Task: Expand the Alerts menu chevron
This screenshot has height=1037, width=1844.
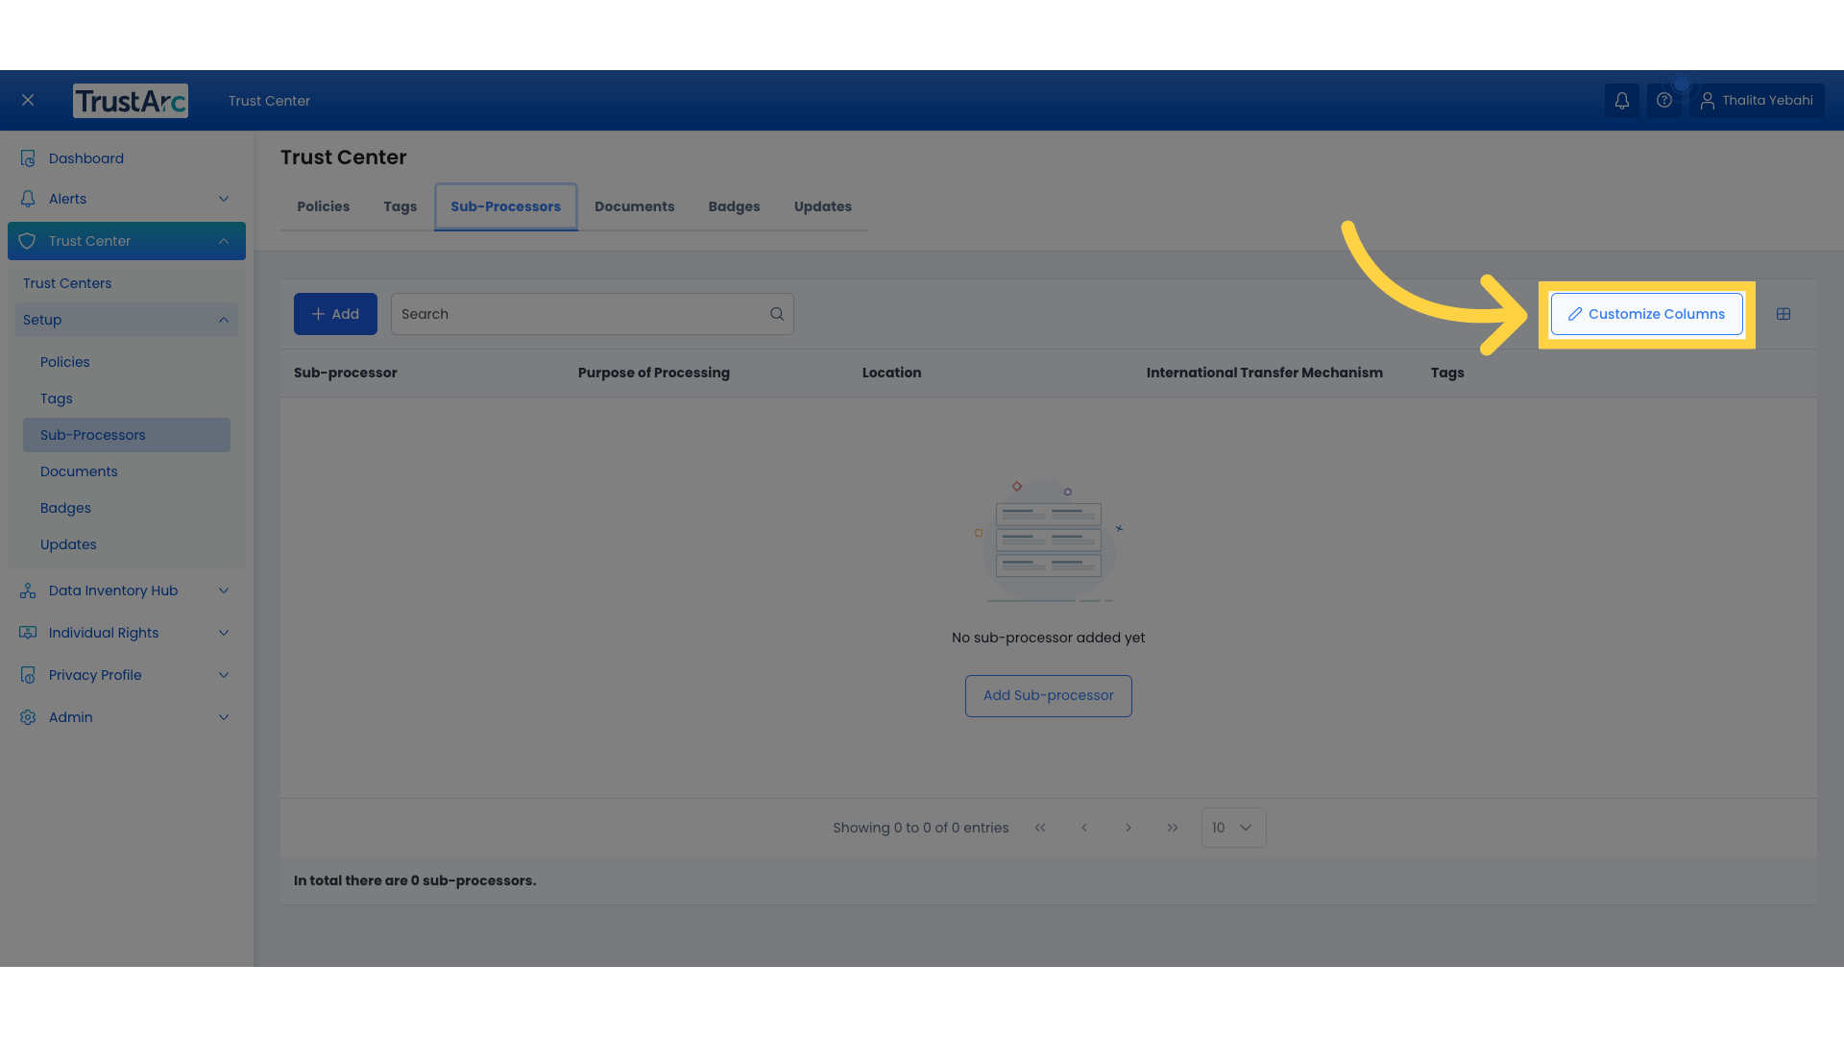Action: tap(224, 199)
